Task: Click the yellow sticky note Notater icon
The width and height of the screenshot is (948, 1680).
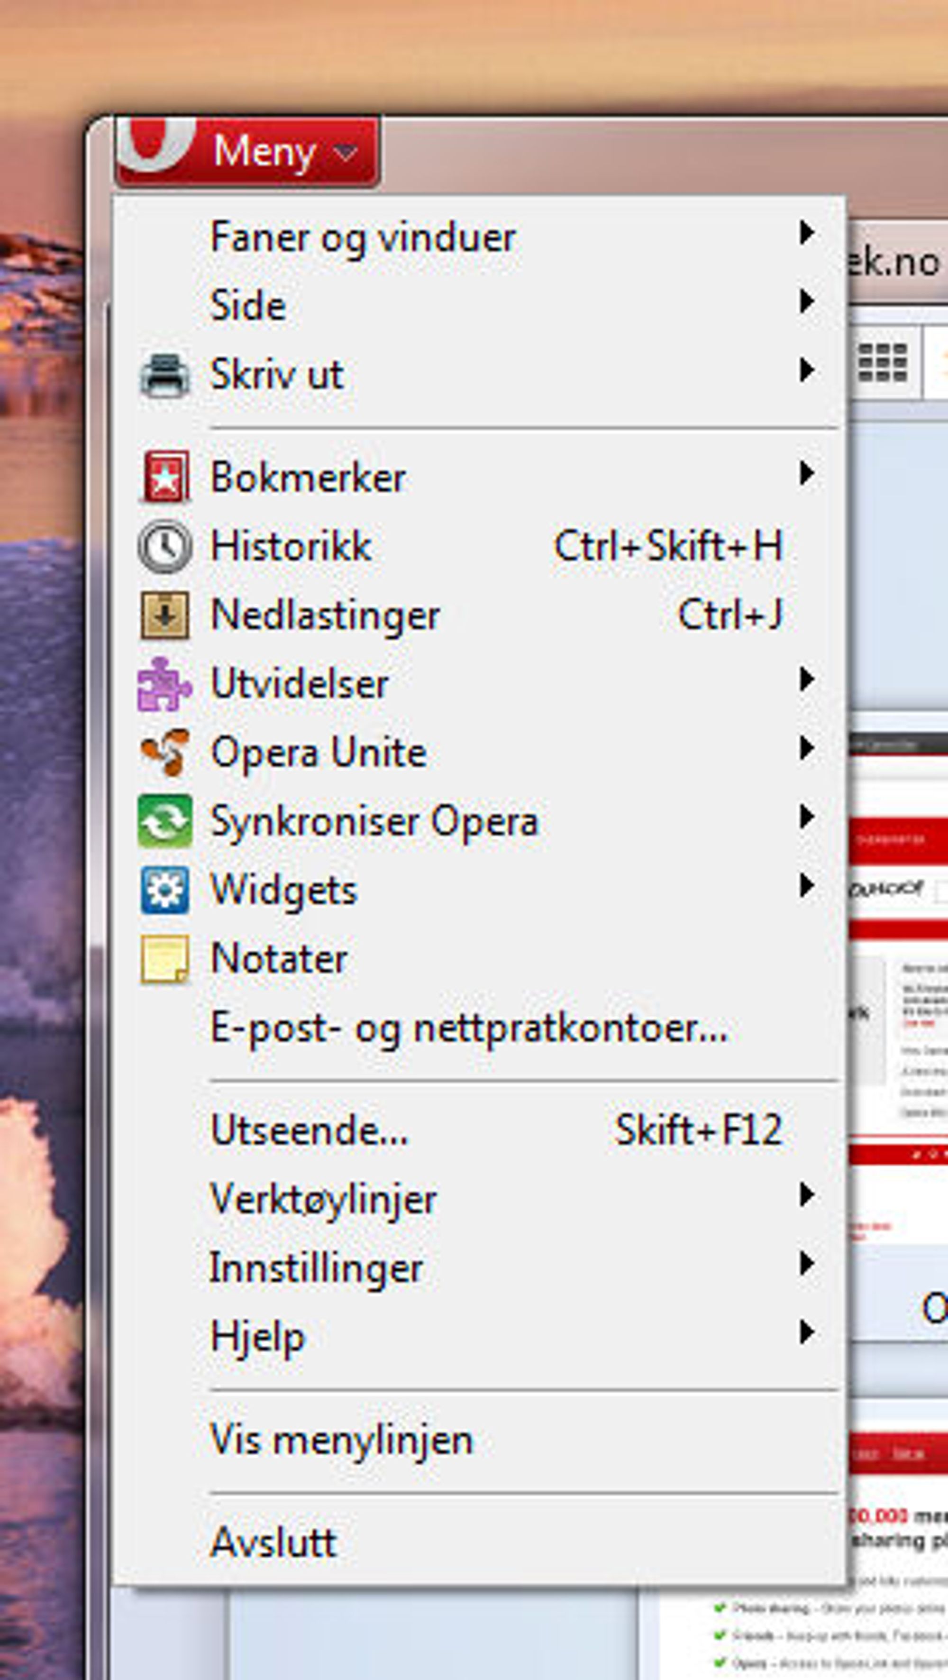Action: pyautogui.click(x=165, y=959)
